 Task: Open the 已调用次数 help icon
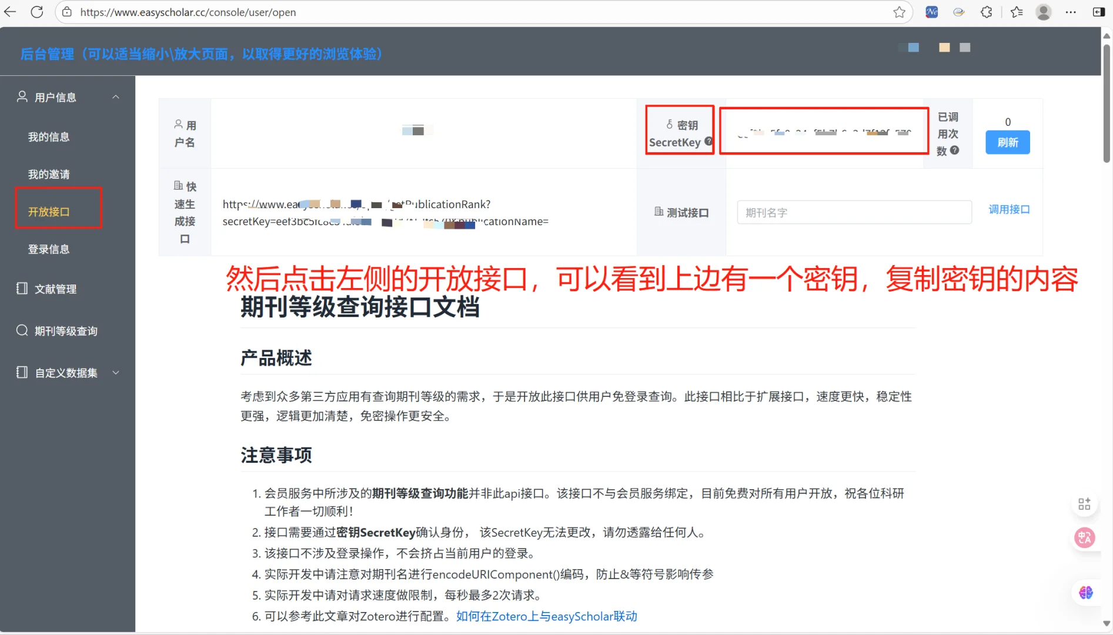coord(954,150)
